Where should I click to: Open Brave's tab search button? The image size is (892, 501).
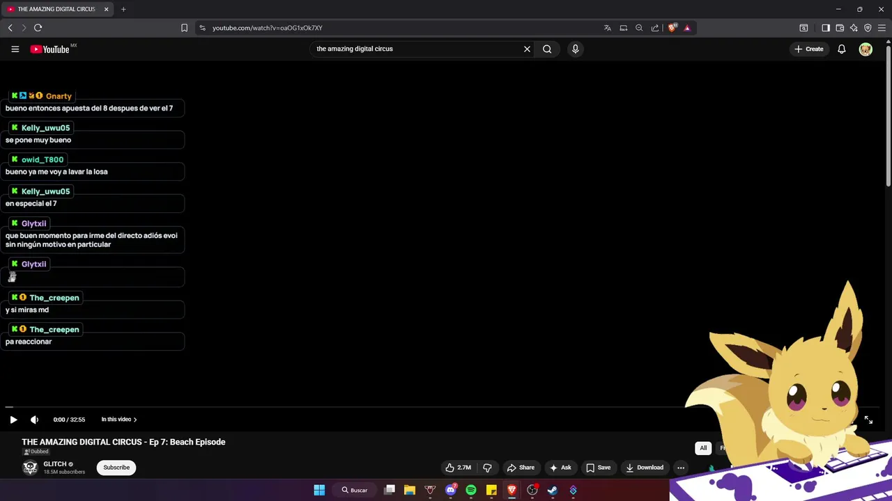803,28
